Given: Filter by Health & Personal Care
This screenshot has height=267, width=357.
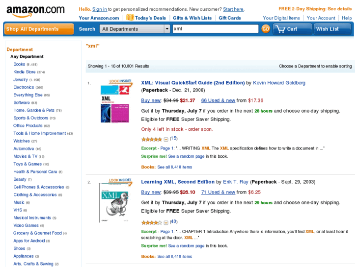Looking at the screenshot, I should point(35,172).
